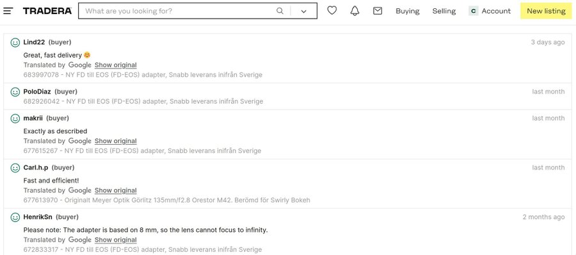
Task: Click 'Exactly as described' review text
Action: click(x=56, y=131)
